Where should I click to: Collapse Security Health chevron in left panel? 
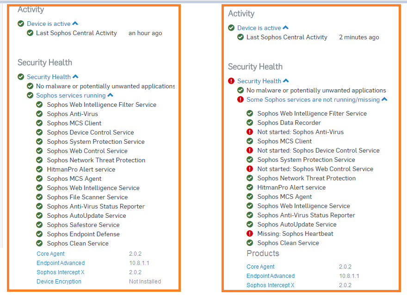pyautogui.click(x=75, y=77)
